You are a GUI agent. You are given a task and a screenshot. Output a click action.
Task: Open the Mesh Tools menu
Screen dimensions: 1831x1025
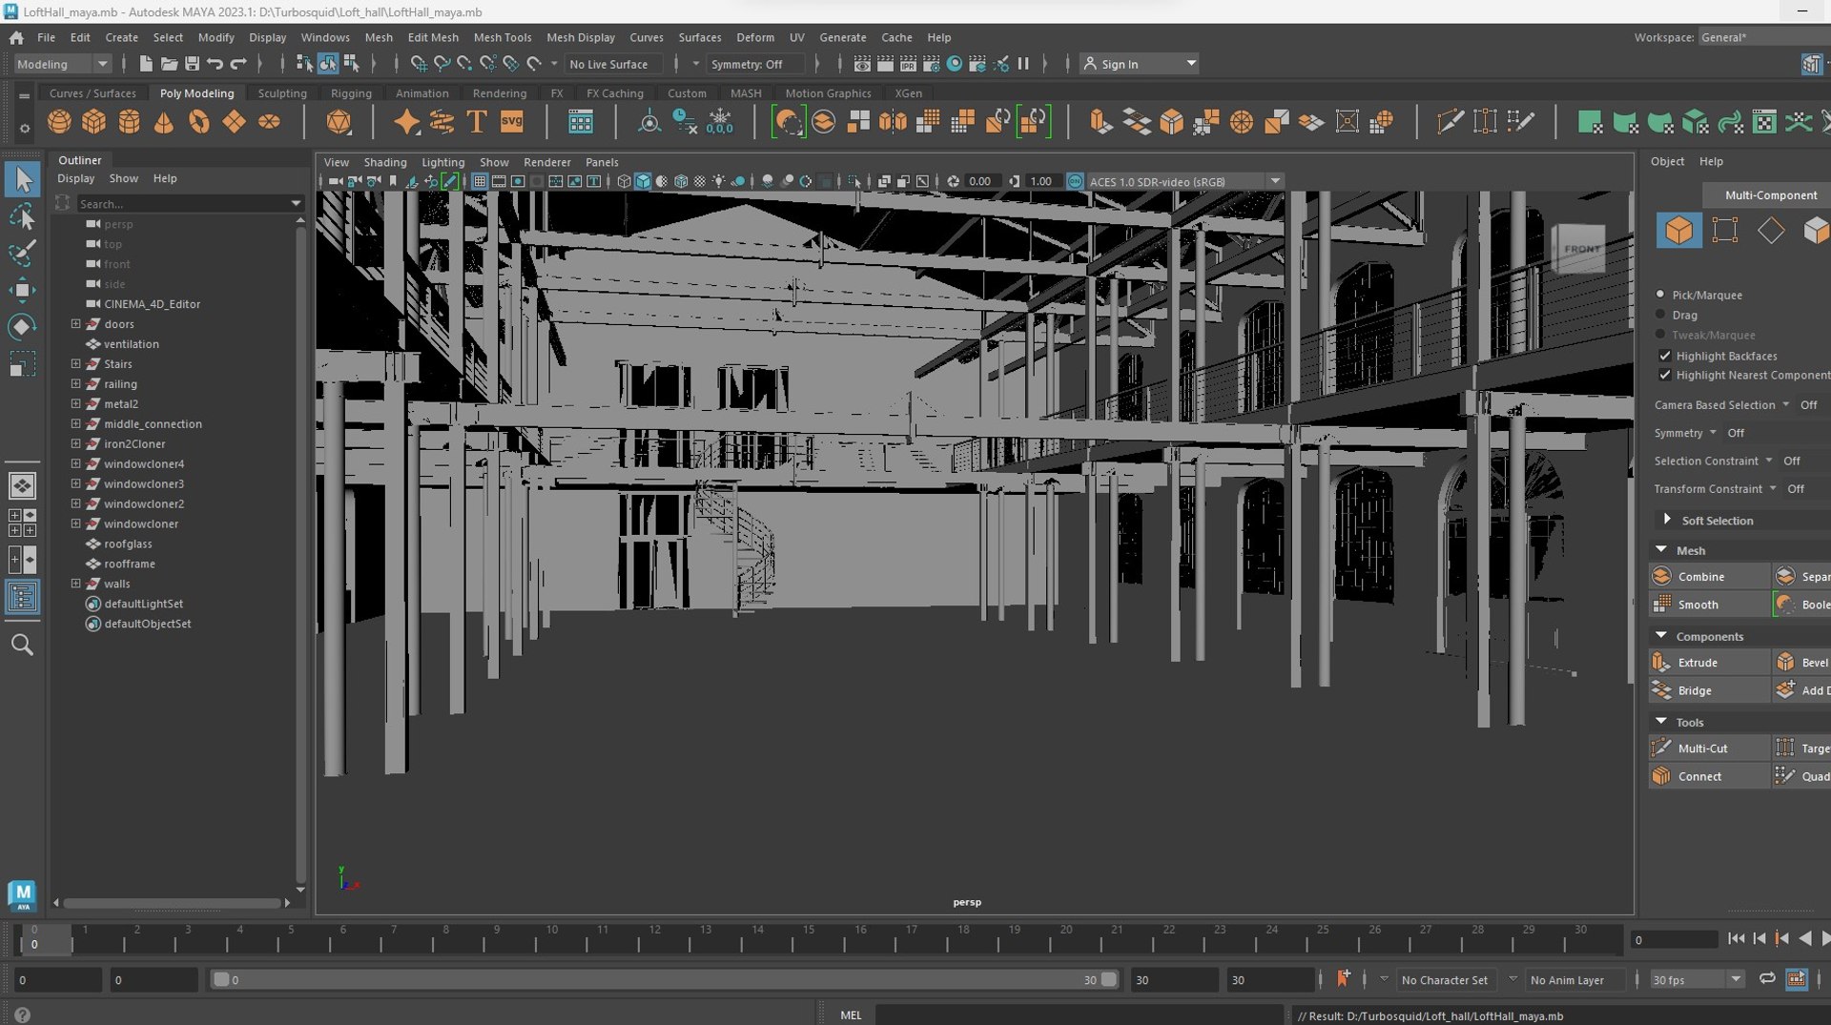point(502,37)
